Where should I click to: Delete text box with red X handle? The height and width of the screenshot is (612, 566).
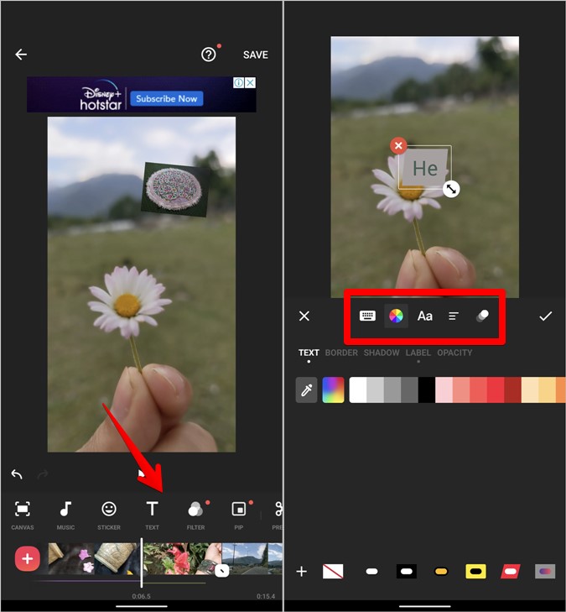[x=398, y=146]
